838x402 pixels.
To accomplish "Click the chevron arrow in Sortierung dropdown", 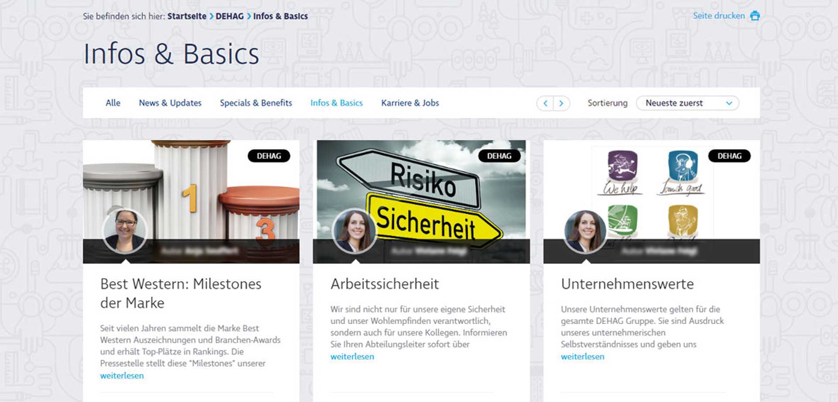I will coord(729,103).
